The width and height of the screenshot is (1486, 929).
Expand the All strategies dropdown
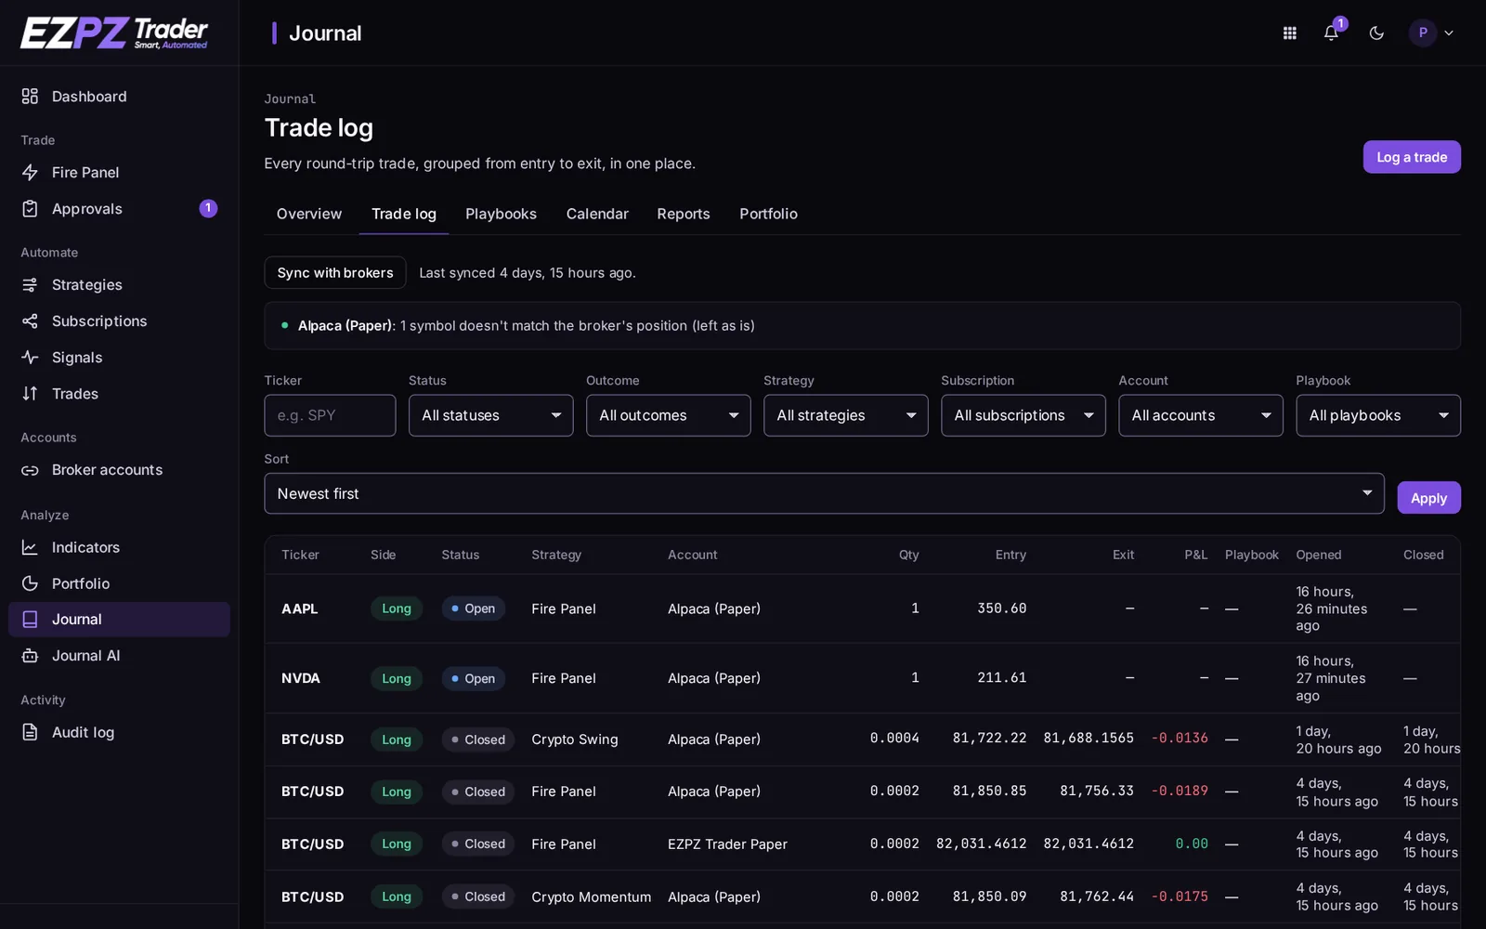(845, 415)
